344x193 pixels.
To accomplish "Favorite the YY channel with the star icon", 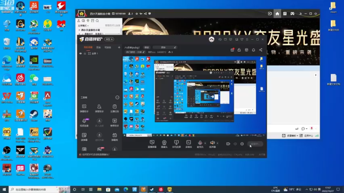I will click(x=137, y=14).
